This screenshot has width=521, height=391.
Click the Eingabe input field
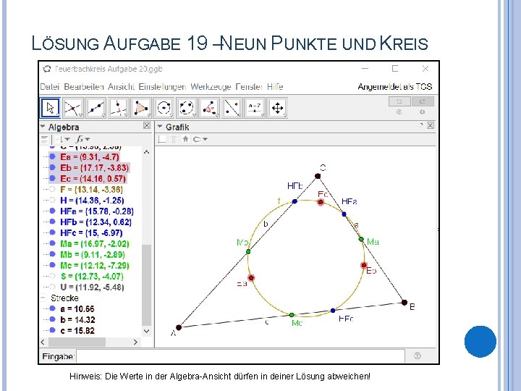coord(240,356)
